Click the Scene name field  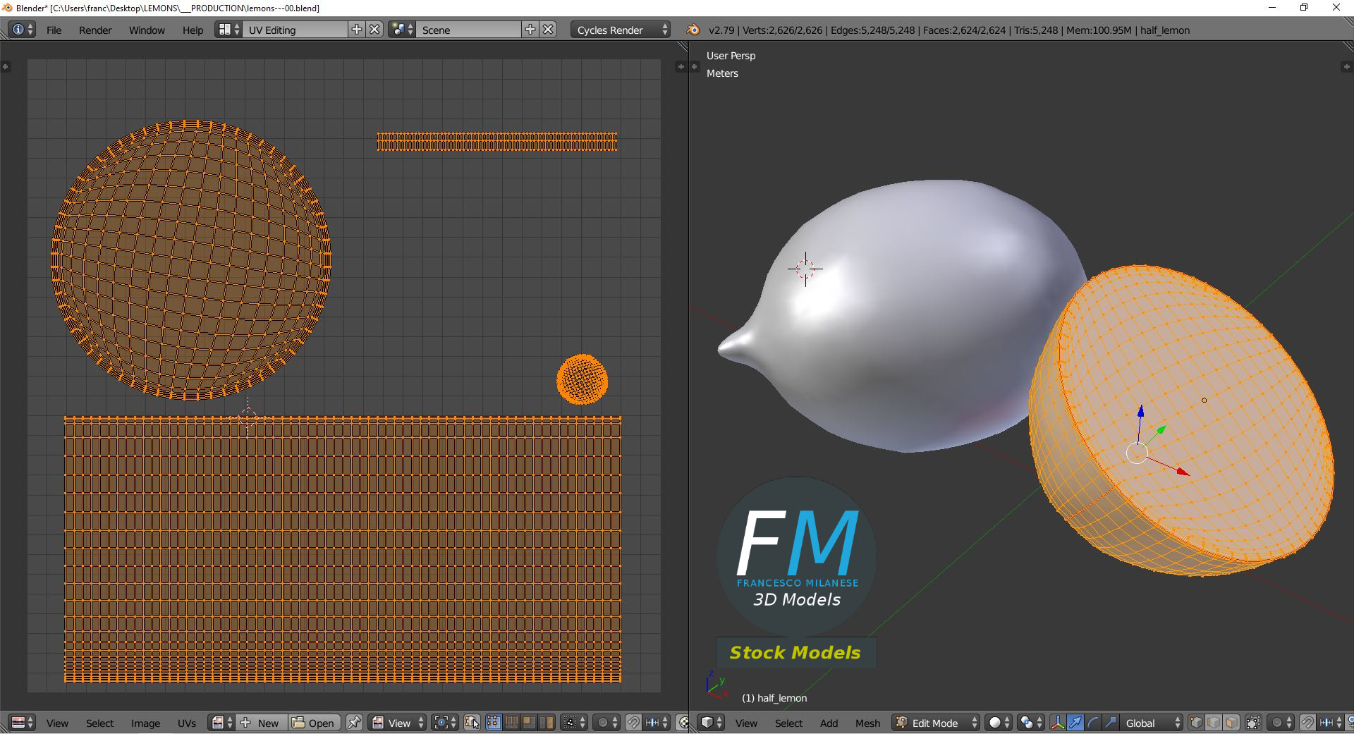point(469,30)
